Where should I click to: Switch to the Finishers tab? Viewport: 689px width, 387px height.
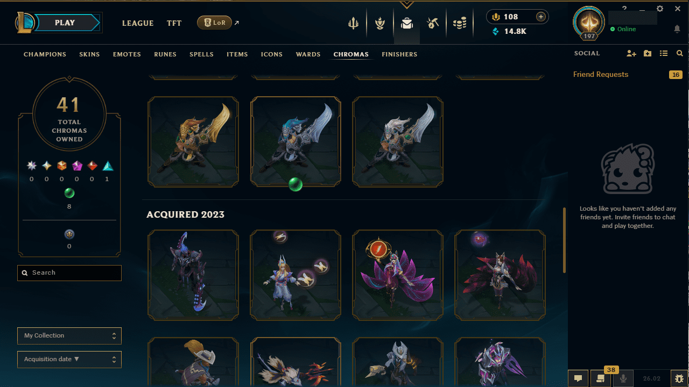399,54
